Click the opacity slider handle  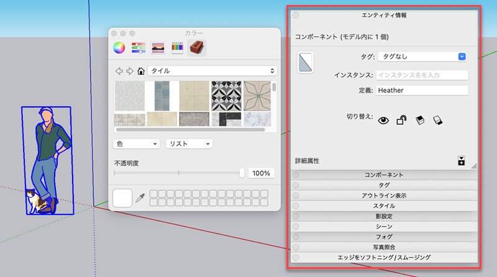(242, 173)
